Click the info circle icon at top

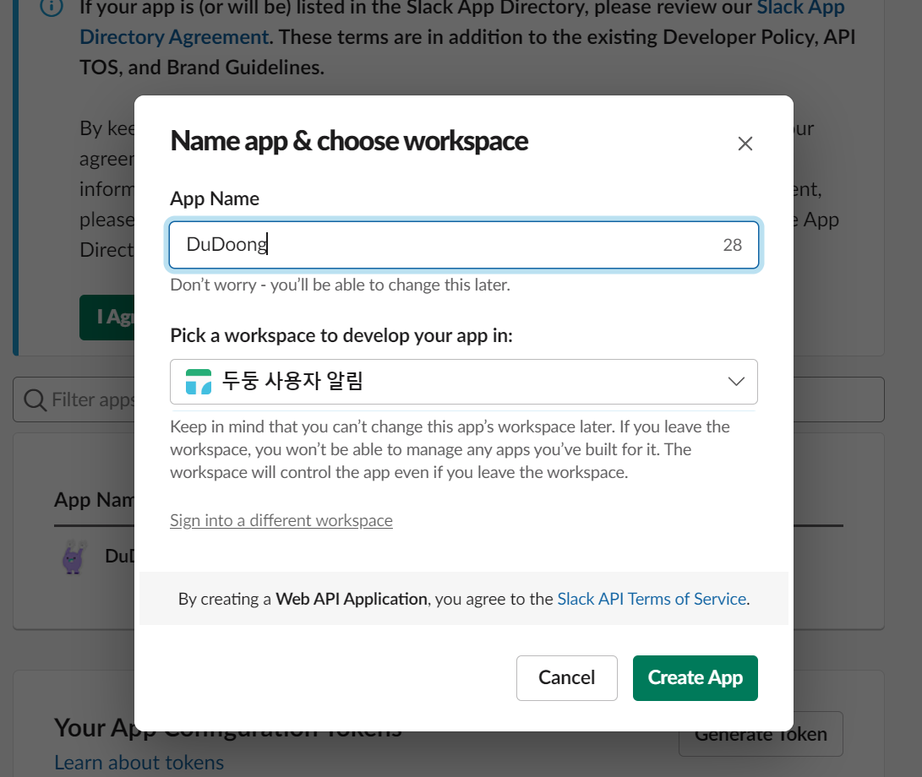point(52,7)
